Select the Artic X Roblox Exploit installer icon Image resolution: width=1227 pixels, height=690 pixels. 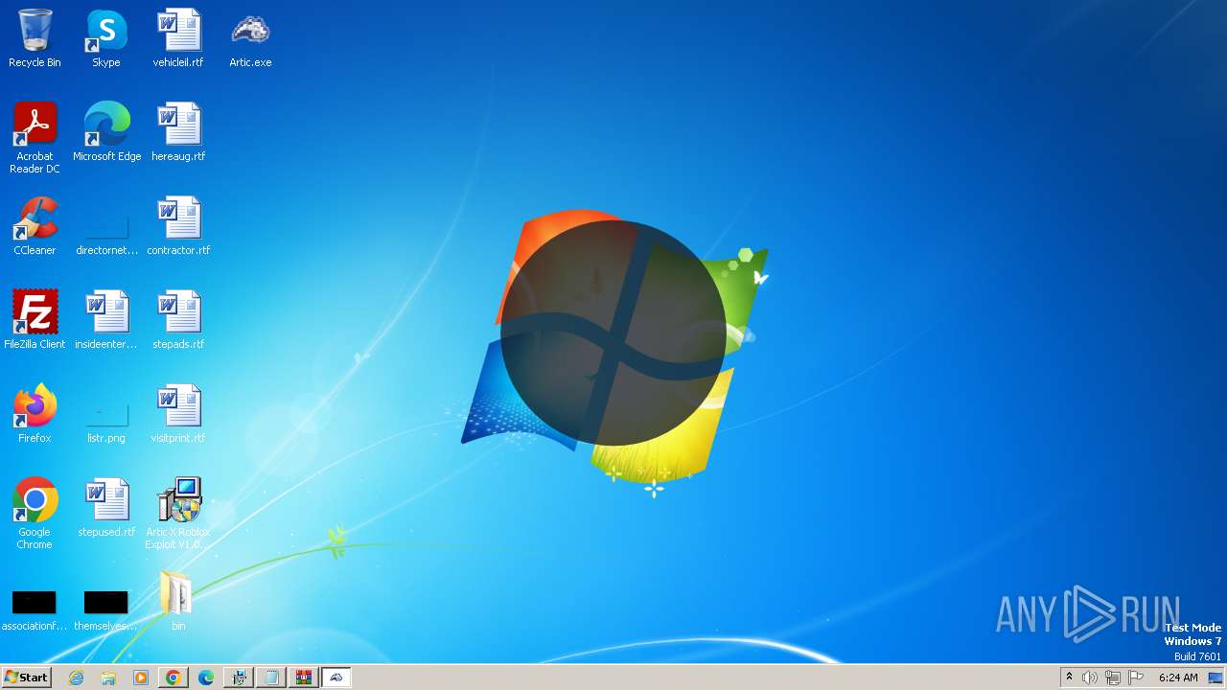pyautogui.click(x=178, y=514)
